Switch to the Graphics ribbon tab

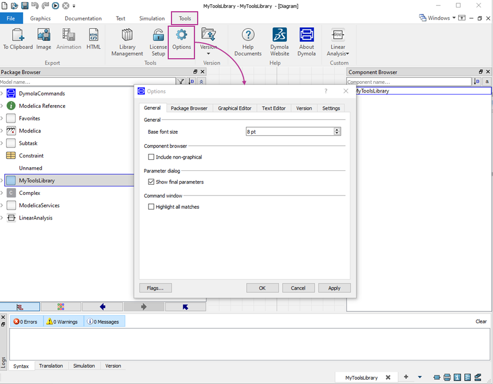coord(40,18)
